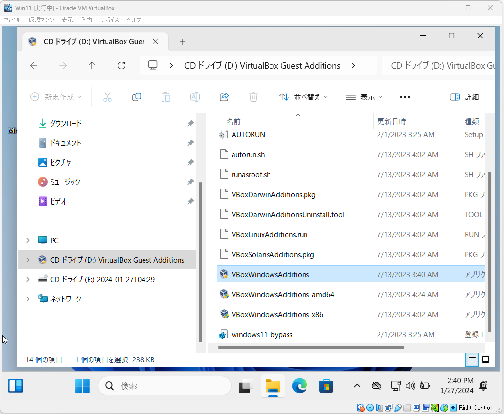Open Microsoft Store from taskbar
Image resolution: width=504 pixels, height=414 pixels.
(x=326, y=386)
